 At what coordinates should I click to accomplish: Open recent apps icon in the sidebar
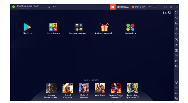tap(176, 99)
